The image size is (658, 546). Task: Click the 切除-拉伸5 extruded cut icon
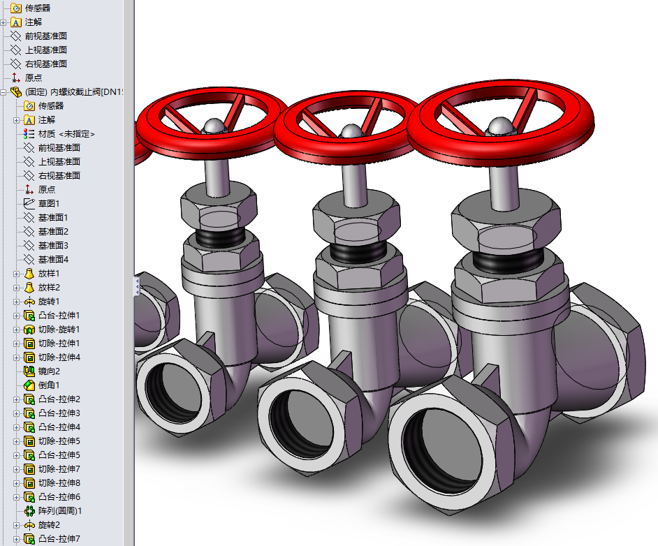click(x=29, y=441)
